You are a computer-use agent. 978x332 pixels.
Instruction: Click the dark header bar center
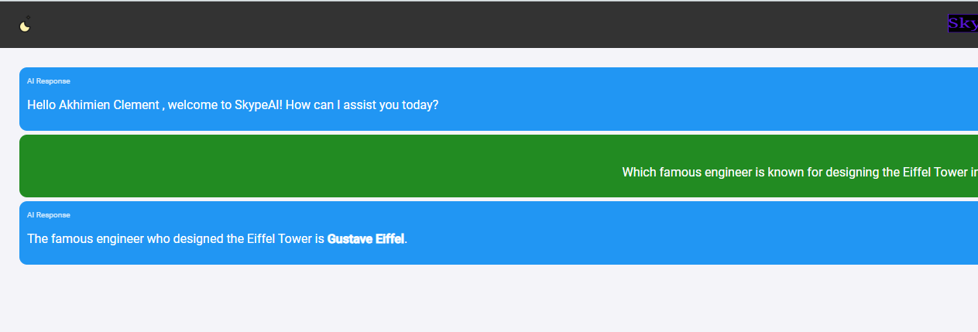click(x=489, y=25)
